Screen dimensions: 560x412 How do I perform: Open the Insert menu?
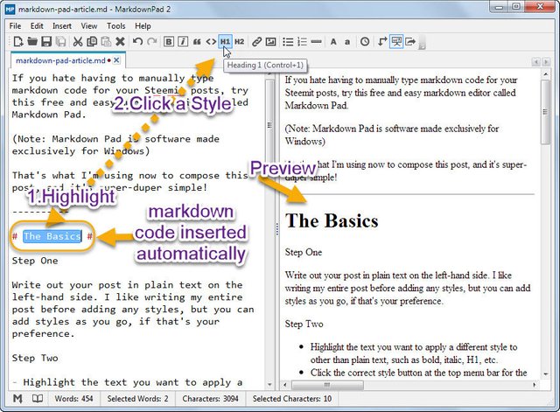[62, 26]
